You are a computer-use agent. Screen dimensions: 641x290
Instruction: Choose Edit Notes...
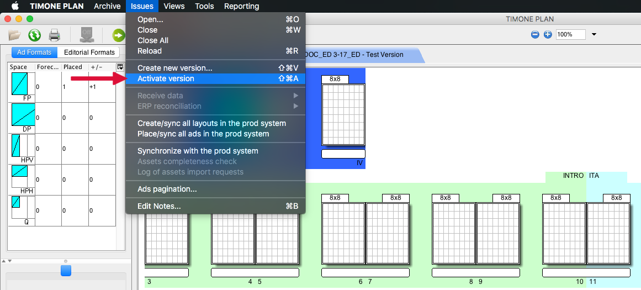coord(215,207)
